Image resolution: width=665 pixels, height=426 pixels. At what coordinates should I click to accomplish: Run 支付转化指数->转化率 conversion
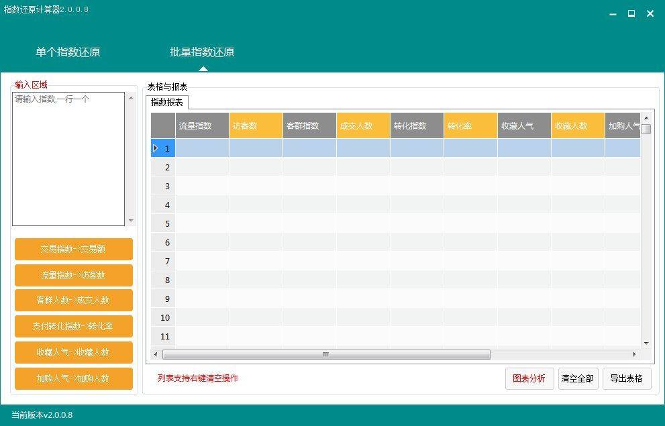73,326
